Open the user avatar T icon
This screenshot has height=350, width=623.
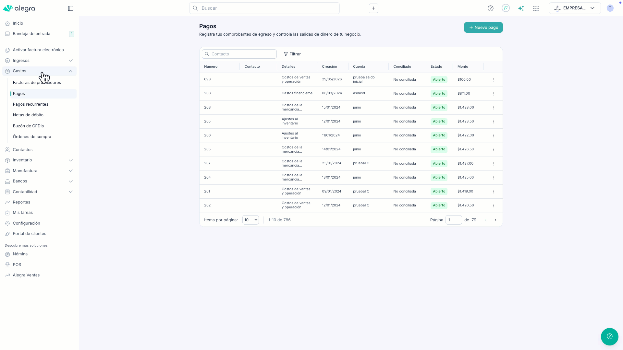coord(610,8)
